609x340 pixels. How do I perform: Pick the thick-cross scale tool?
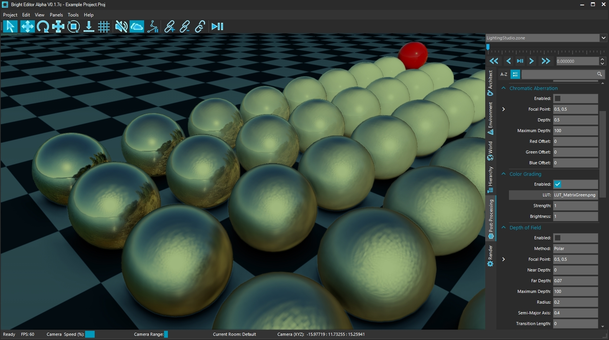pos(58,26)
